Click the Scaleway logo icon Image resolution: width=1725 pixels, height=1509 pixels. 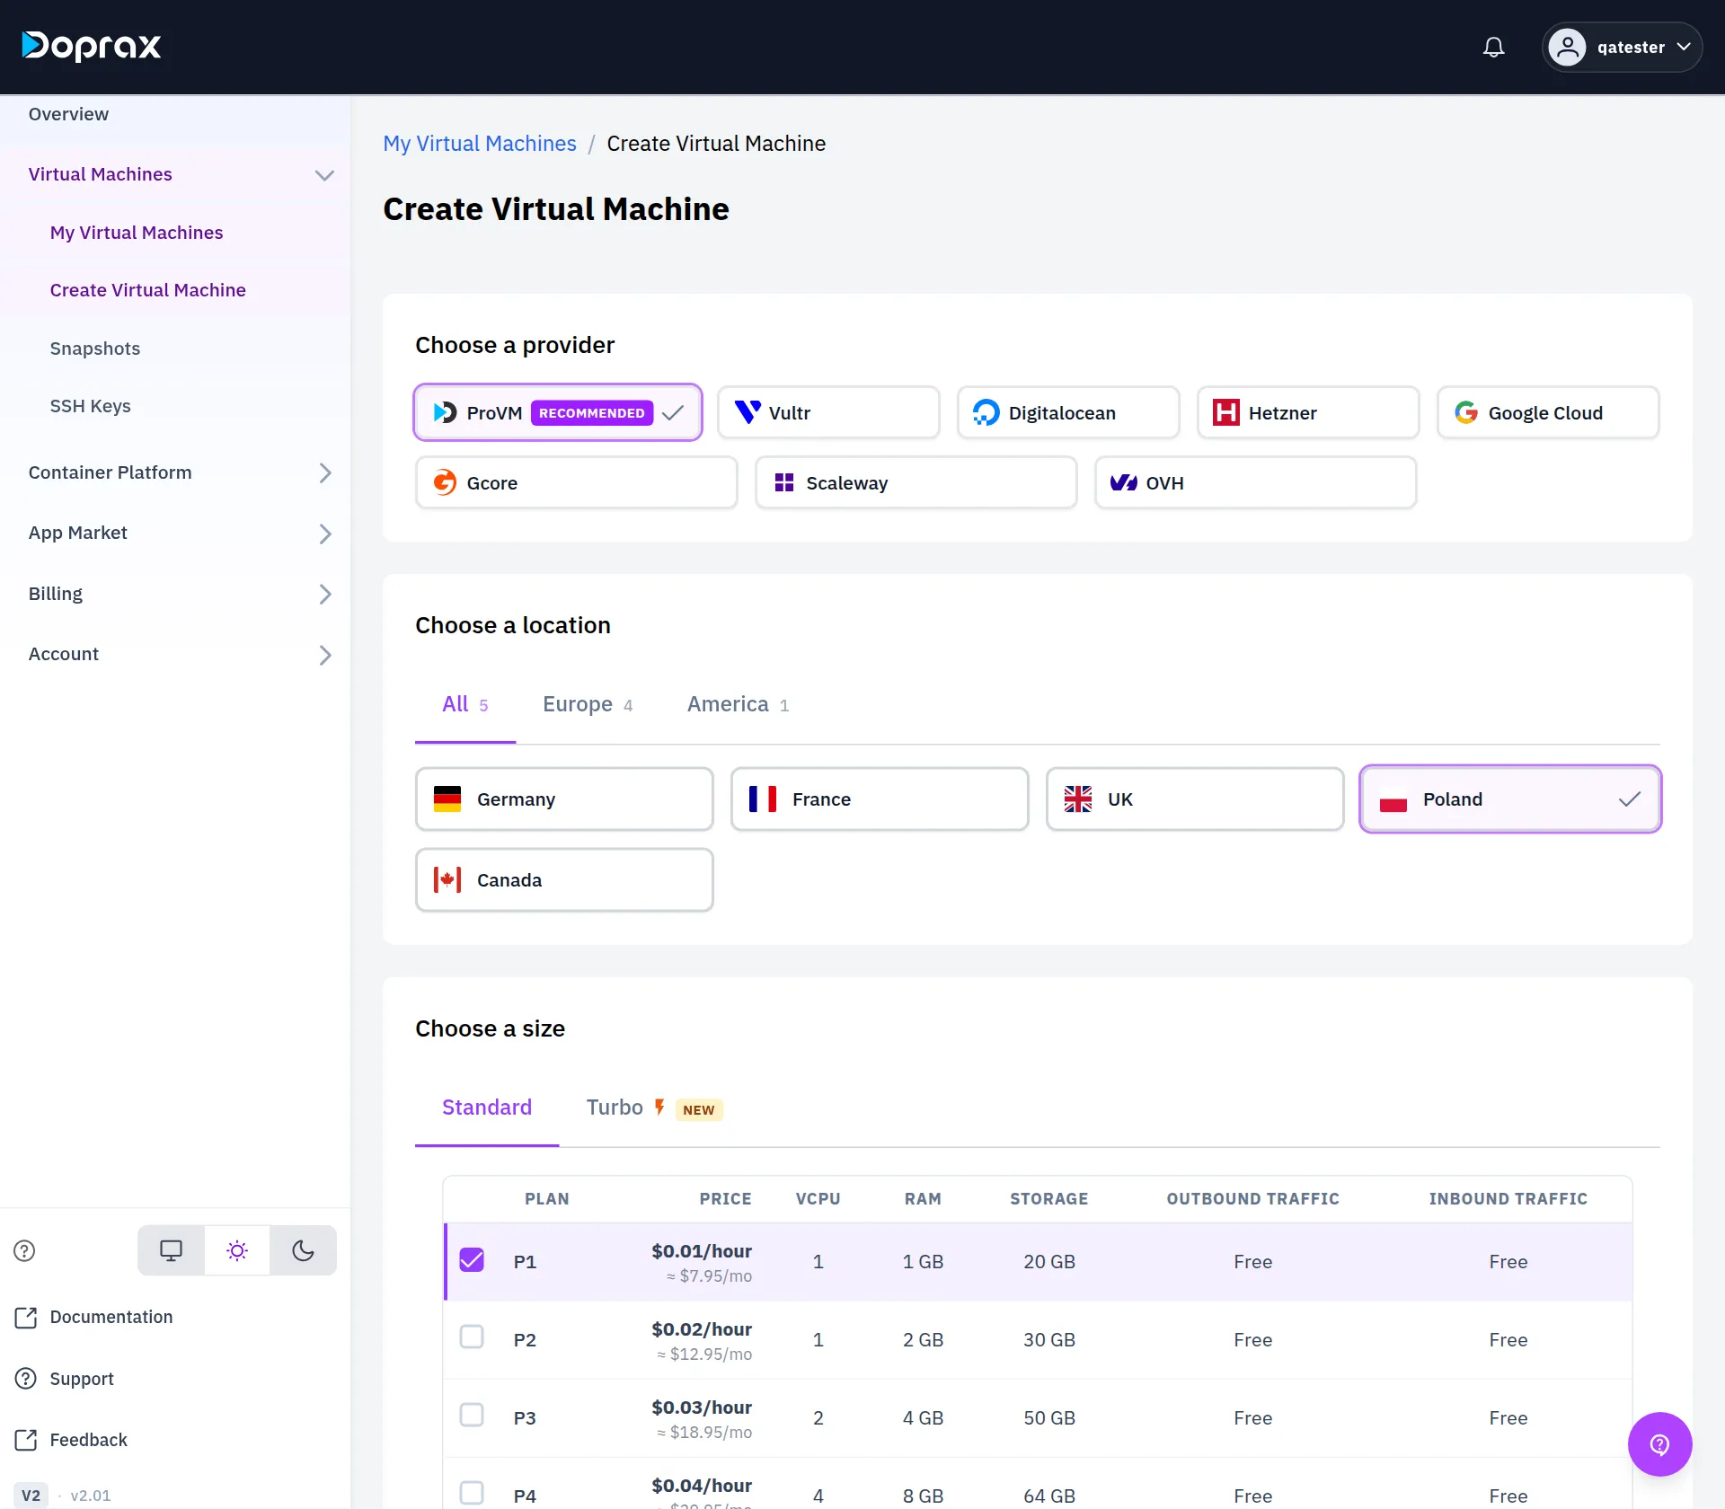click(784, 482)
